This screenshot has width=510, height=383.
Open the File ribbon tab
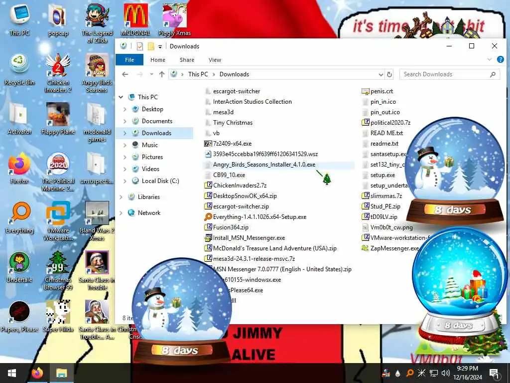[129, 60]
